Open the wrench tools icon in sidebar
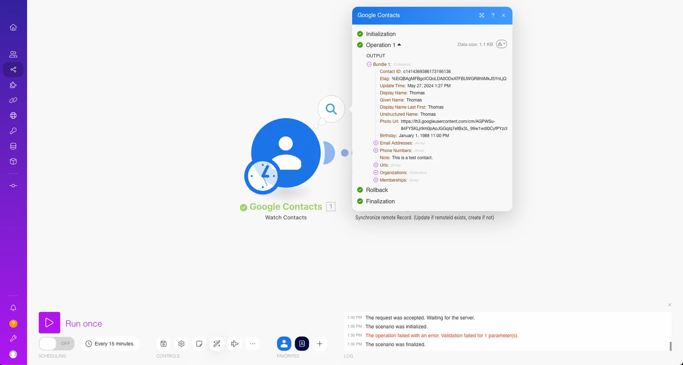The width and height of the screenshot is (683, 365). point(13,339)
